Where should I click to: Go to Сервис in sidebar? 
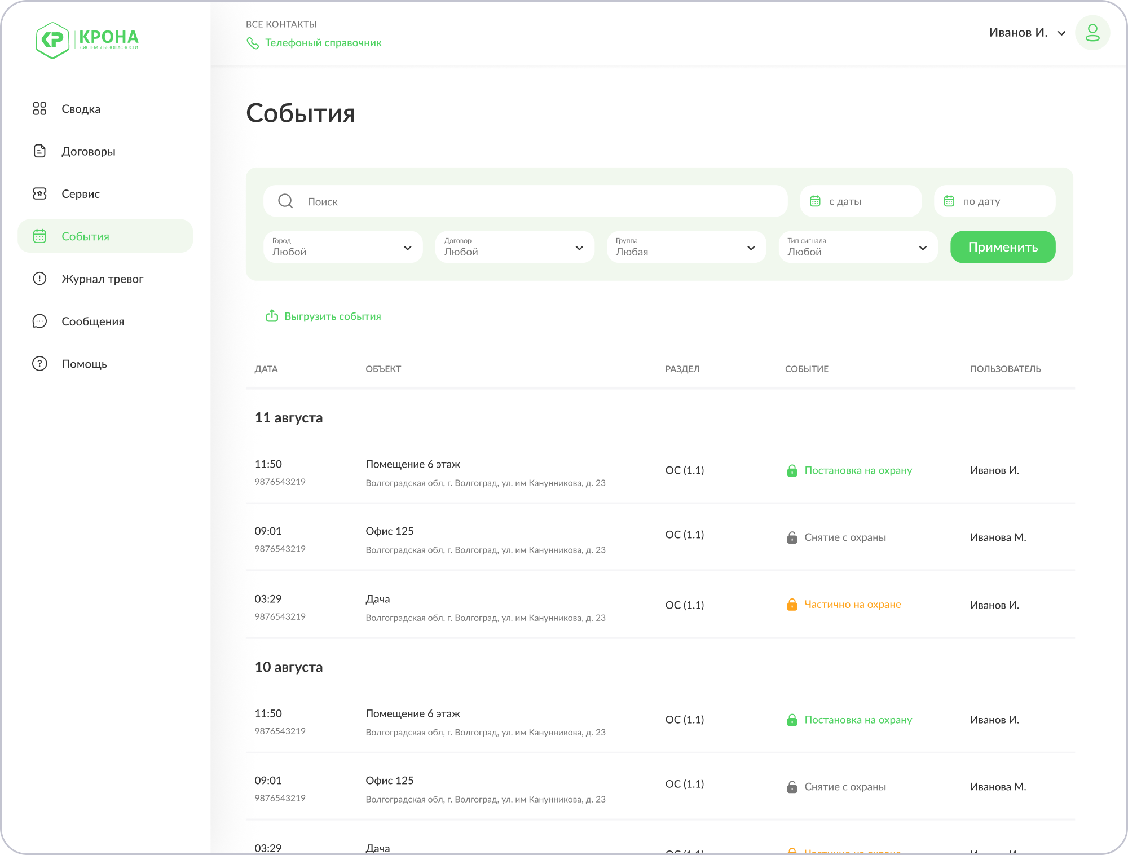[x=81, y=193]
